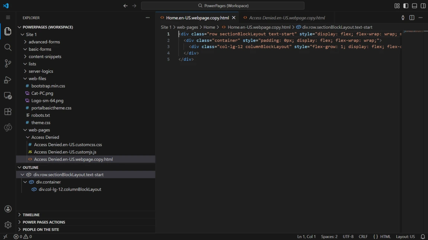Toggle the secondary sidebar visibility

423,6
